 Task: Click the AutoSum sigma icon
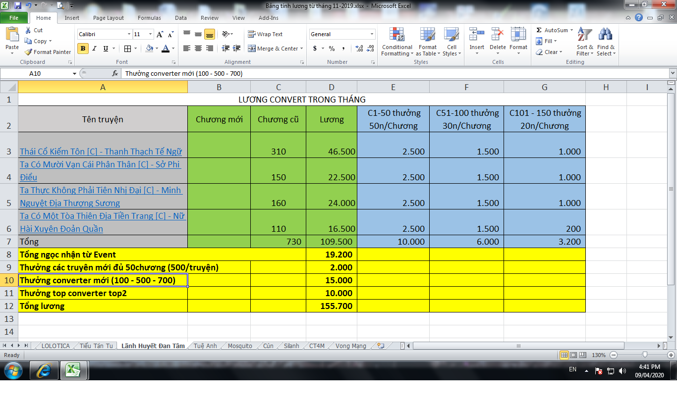(x=539, y=30)
